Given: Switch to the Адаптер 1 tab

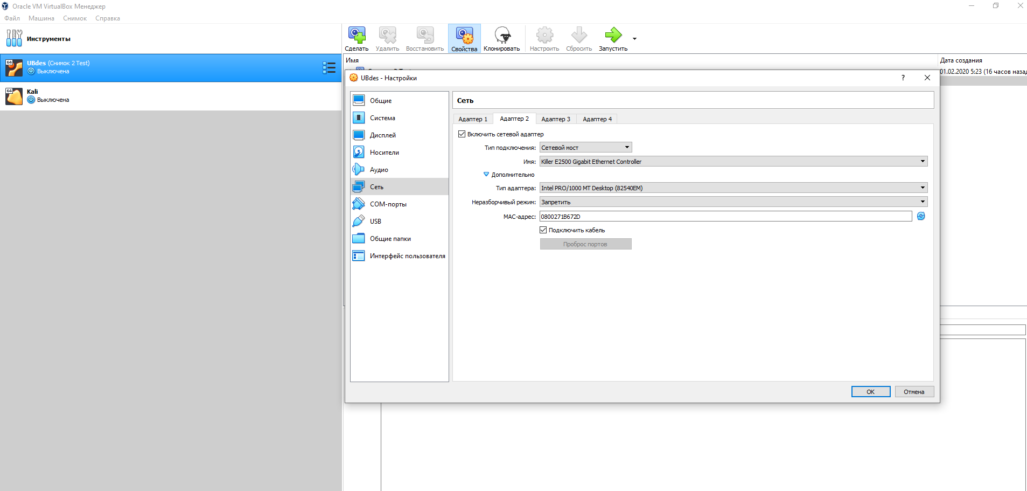Looking at the screenshot, I should point(473,119).
